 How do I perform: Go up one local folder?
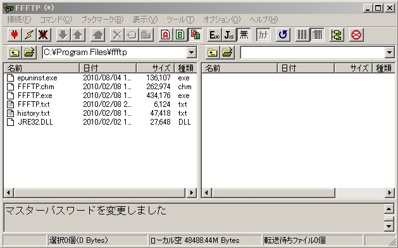[15, 53]
